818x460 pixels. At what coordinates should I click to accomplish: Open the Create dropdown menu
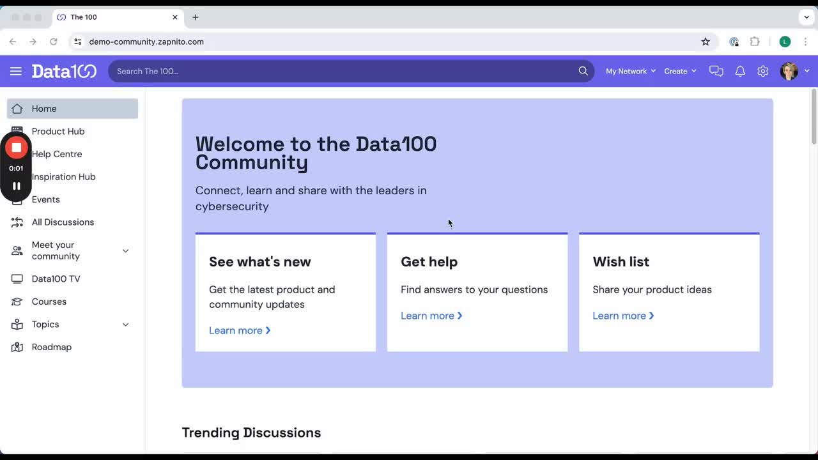point(679,71)
